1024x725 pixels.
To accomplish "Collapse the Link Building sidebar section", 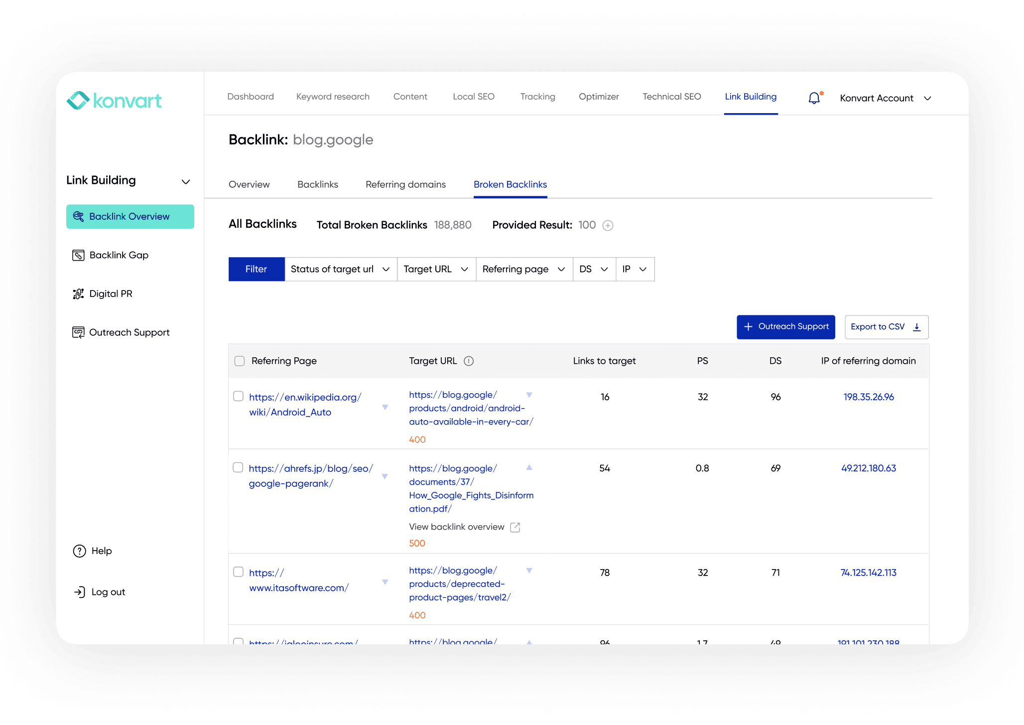I will click(x=186, y=181).
